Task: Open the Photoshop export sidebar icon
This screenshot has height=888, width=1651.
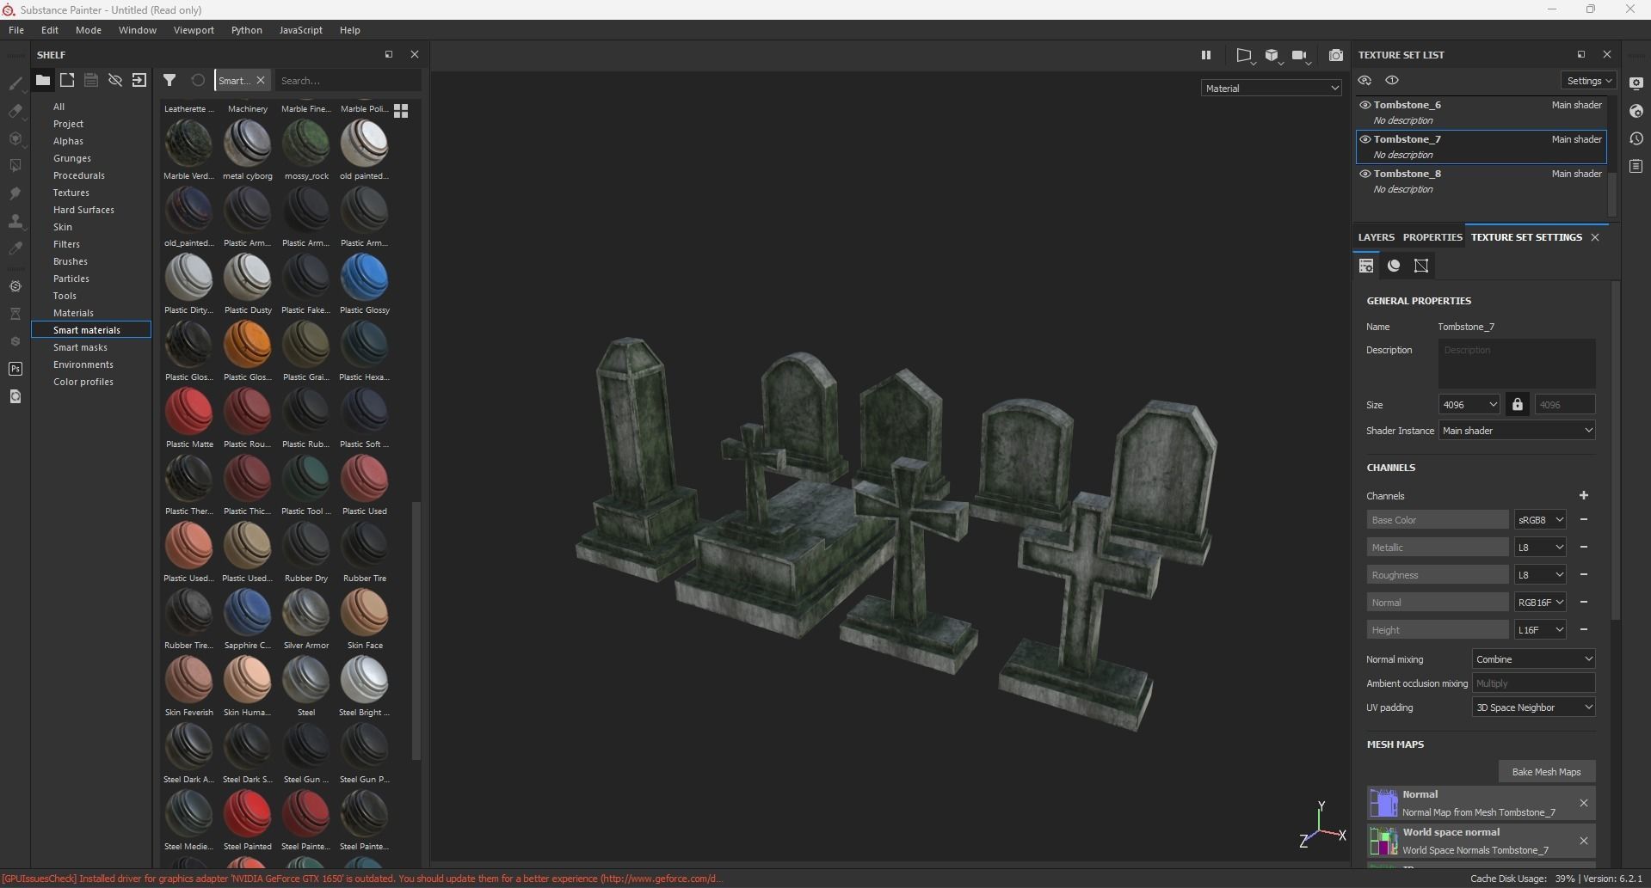Action: 15,369
